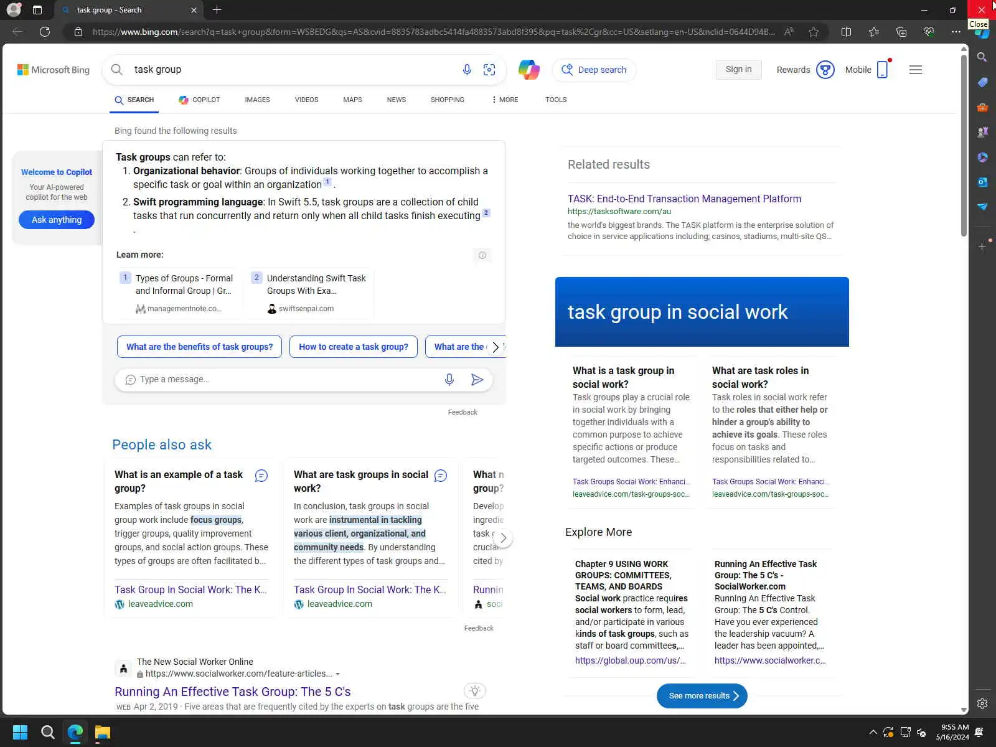Open browser split screen view

tap(846, 32)
